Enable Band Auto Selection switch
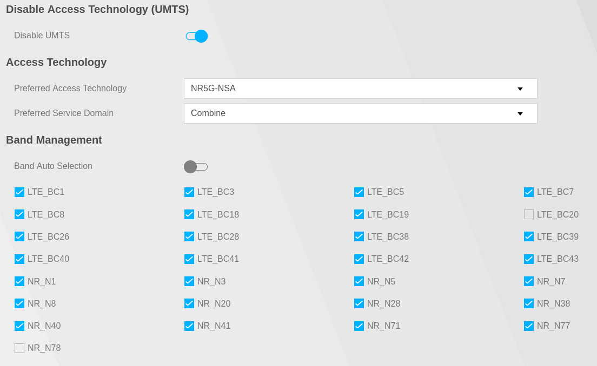Screen dimensions: 597x366 (196, 167)
